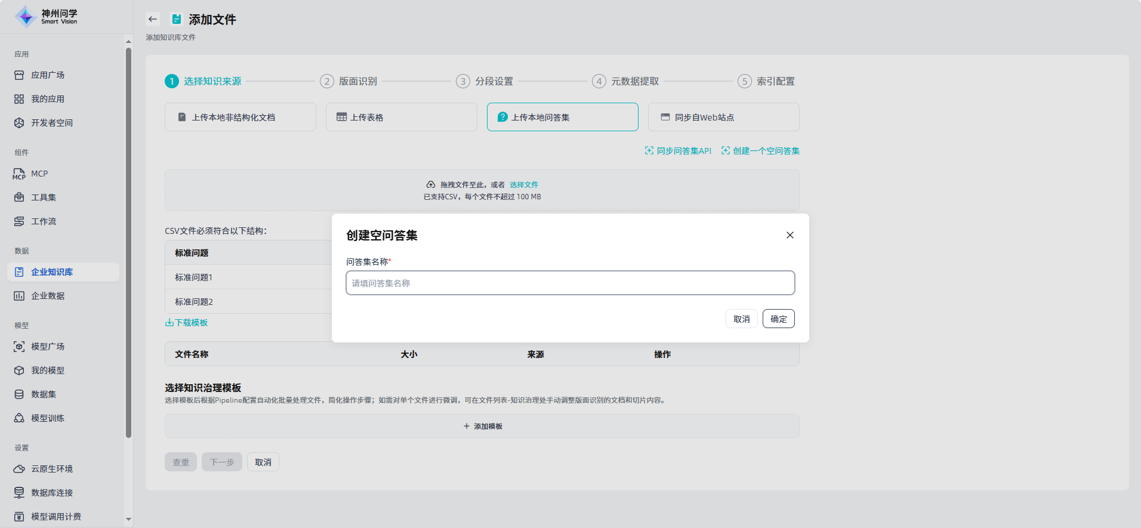Close the 创建空问答集 dialog

click(790, 235)
